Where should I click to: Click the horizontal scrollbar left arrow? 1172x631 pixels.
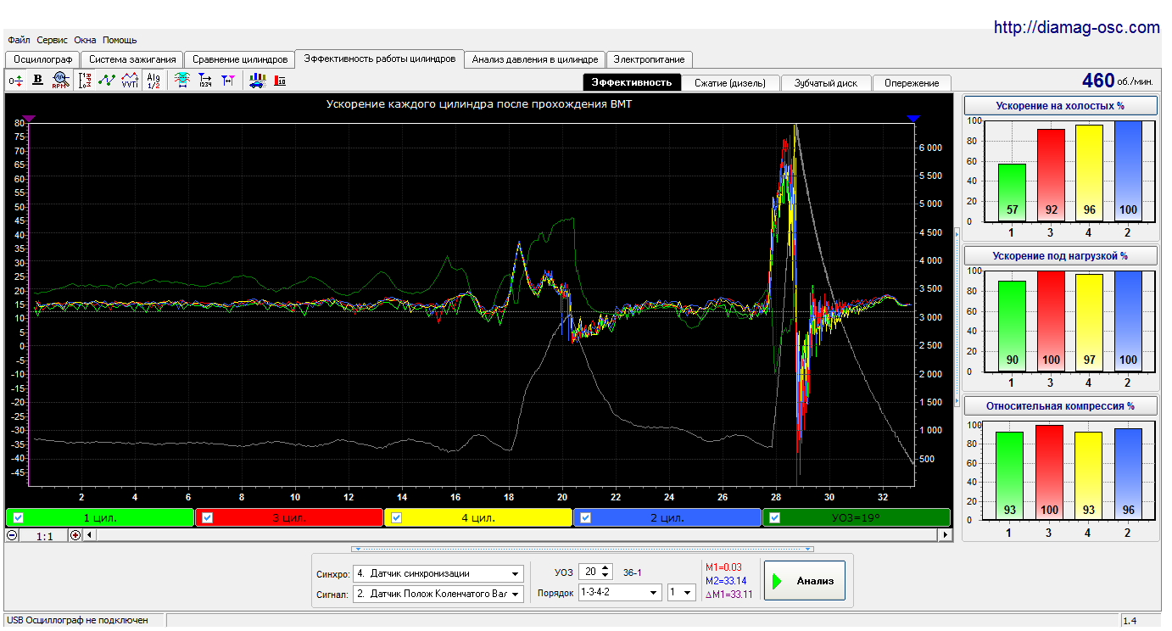click(x=90, y=535)
